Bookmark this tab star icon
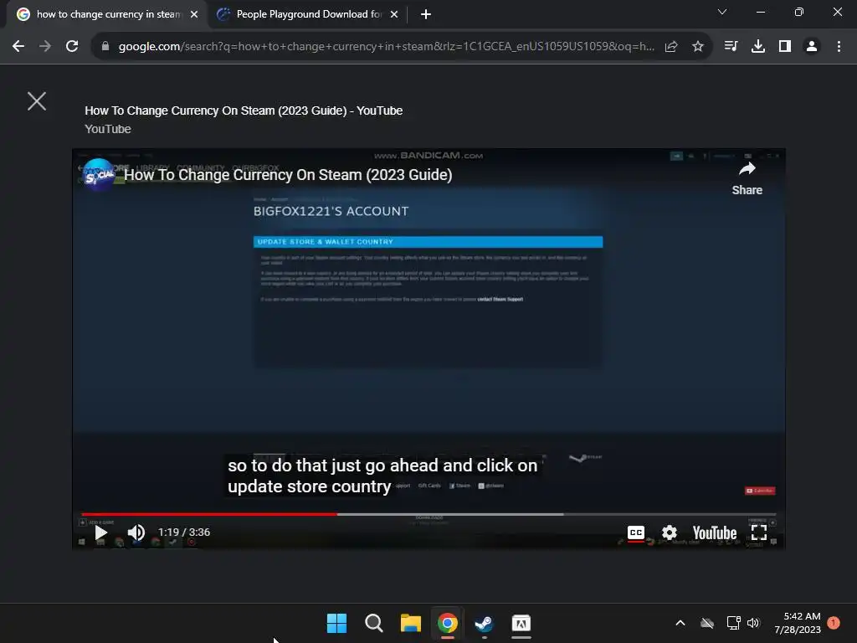857x643 pixels. (x=697, y=47)
